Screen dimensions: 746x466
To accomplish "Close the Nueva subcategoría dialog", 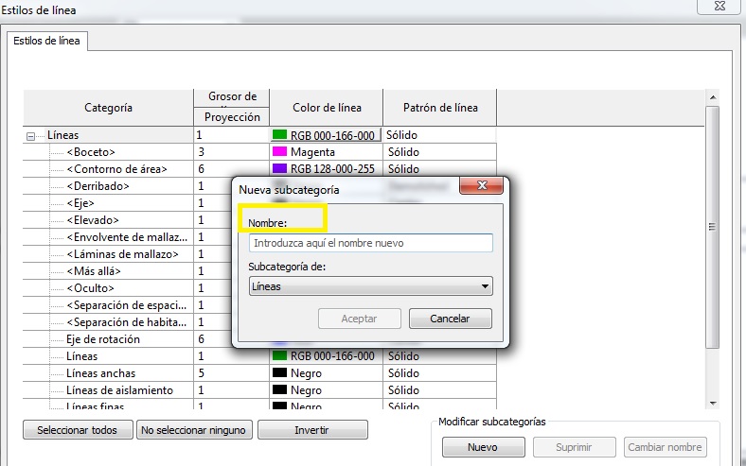I will click(481, 186).
